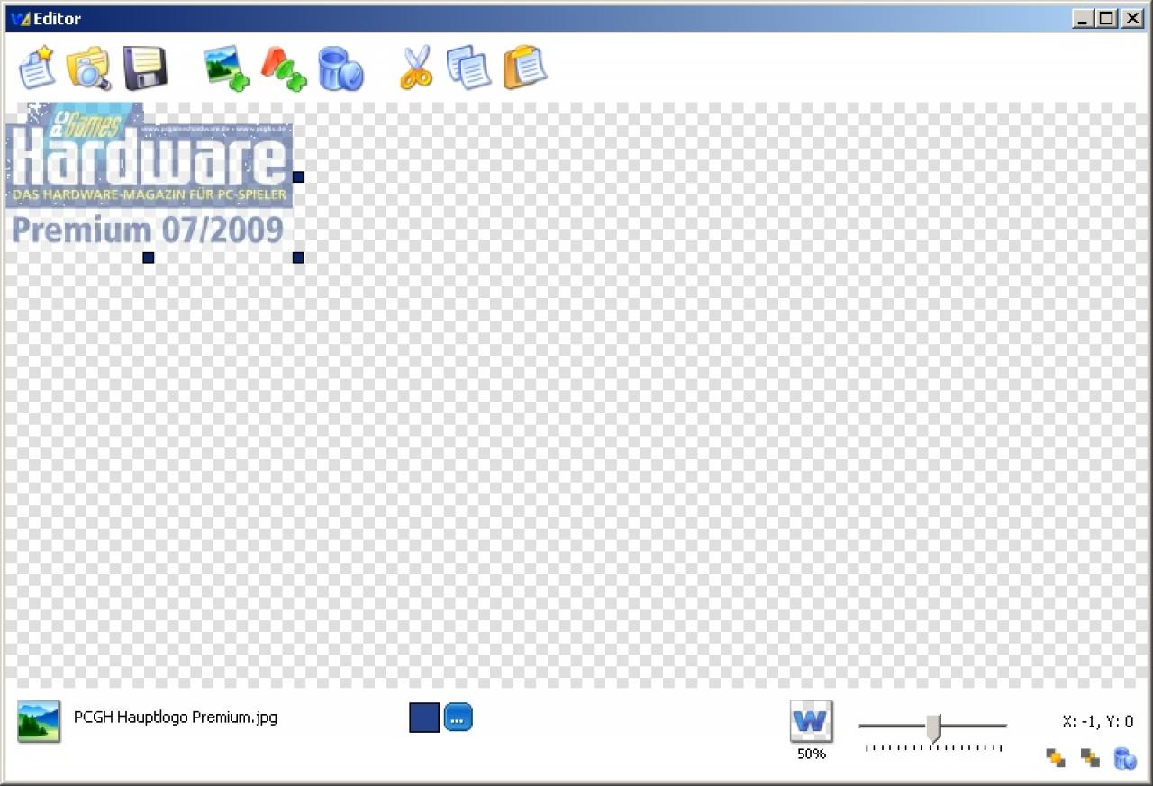Add an image watermark with the picture-plus icon
This screenshot has width=1153, height=786.
226,68
